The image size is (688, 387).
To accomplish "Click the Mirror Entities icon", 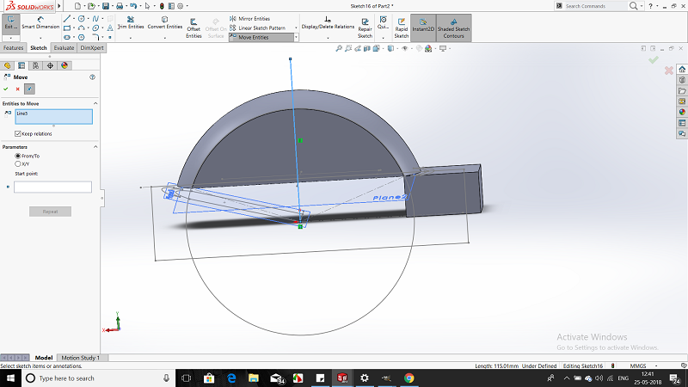I will pyautogui.click(x=233, y=18).
